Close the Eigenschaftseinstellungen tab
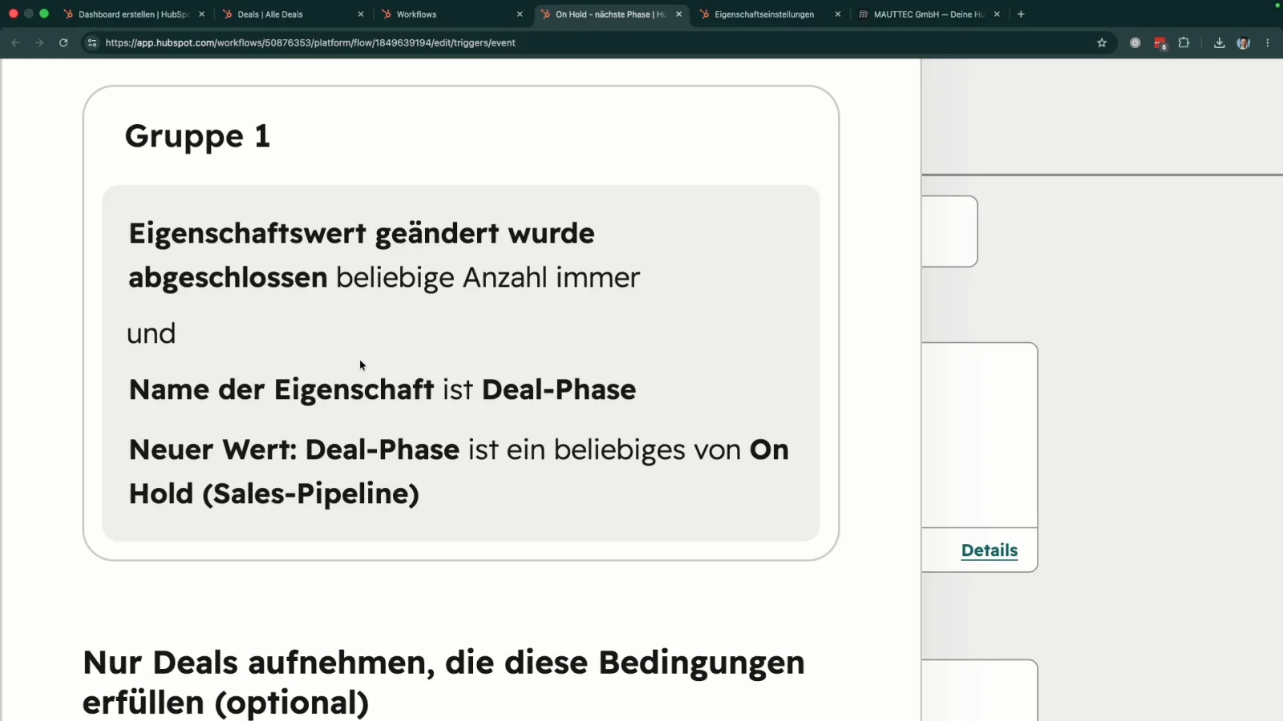Screen dimensions: 1283x721 [x=838, y=14]
